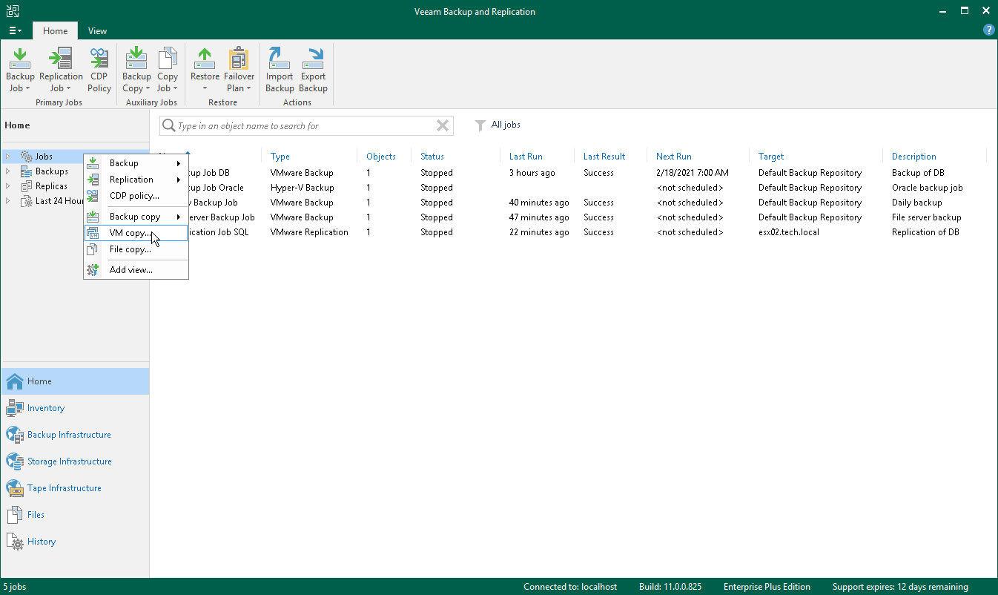998x595 pixels.
Task: Expand the Replicas tree node
Action: coord(9,186)
